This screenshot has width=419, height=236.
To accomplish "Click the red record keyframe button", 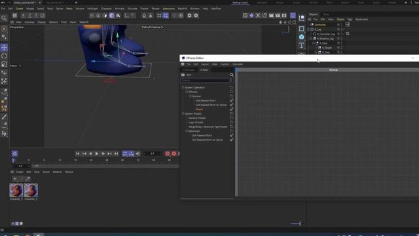I will pos(168,153).
